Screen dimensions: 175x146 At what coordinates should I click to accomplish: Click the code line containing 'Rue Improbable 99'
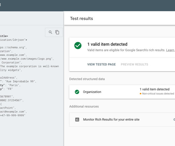18,81
